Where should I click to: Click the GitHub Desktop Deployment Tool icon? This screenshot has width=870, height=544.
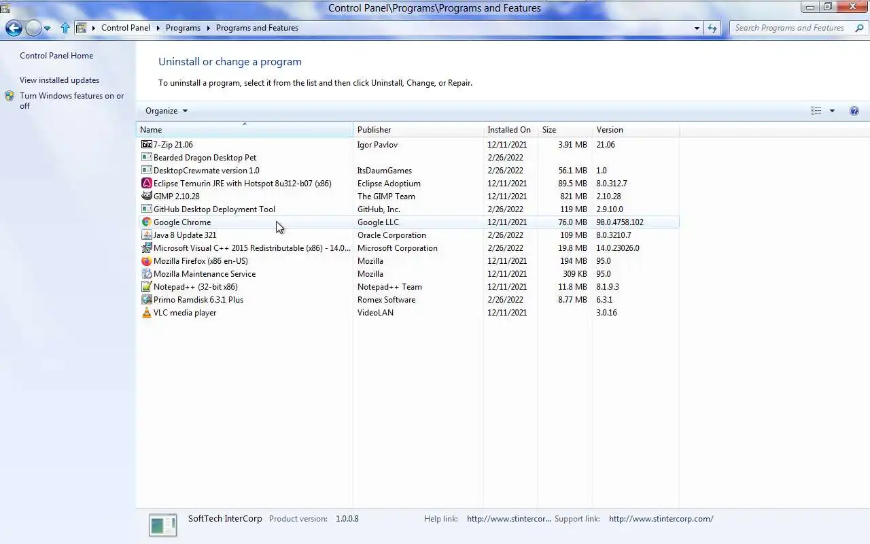[146, 209]
